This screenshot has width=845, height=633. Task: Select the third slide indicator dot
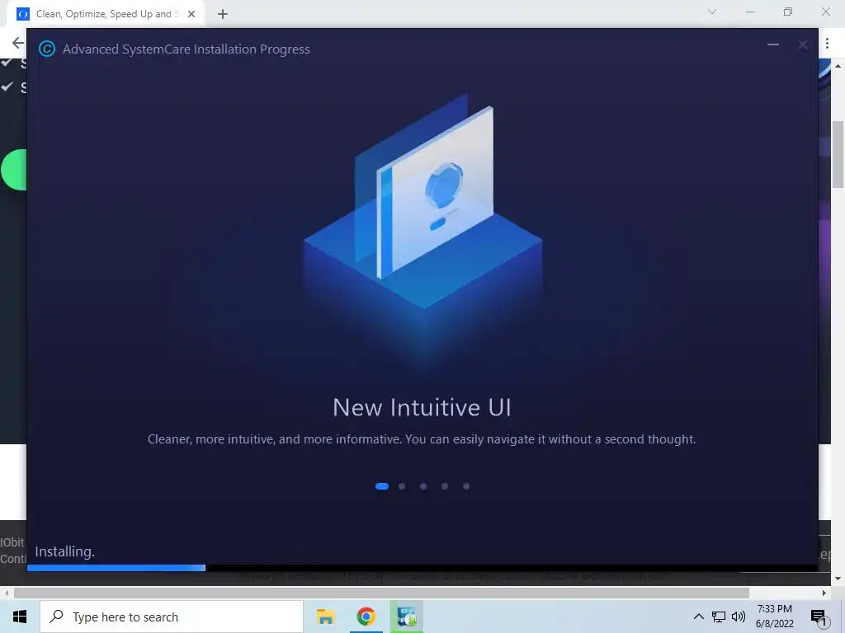tap(423, 486)
